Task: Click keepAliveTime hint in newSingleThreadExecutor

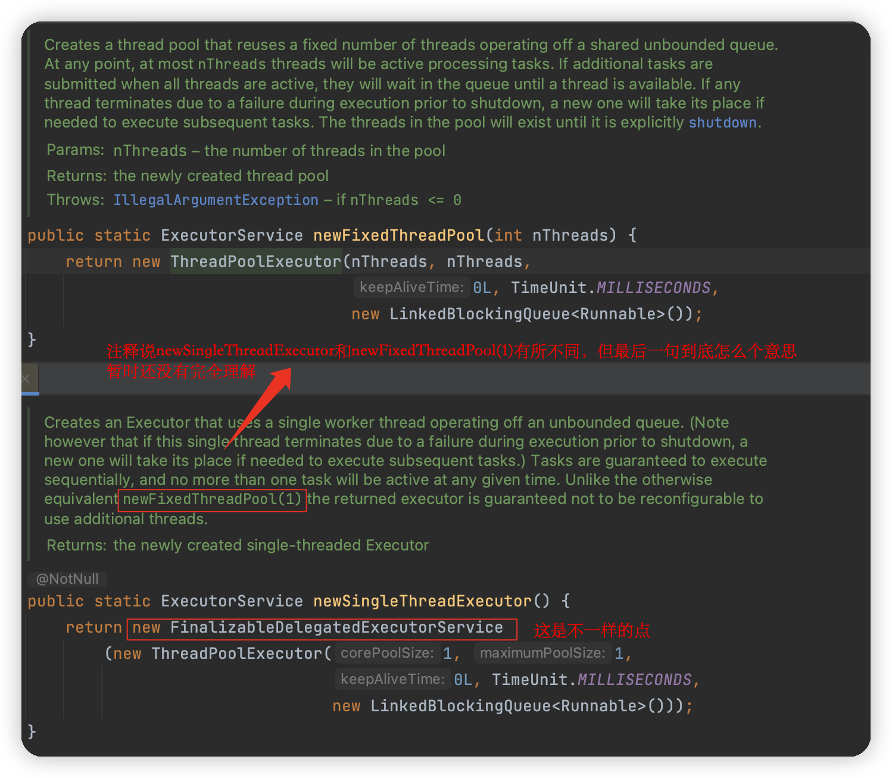Action: click(392, 679)
